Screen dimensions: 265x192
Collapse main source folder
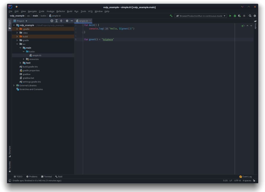click(x=20, y=48)
